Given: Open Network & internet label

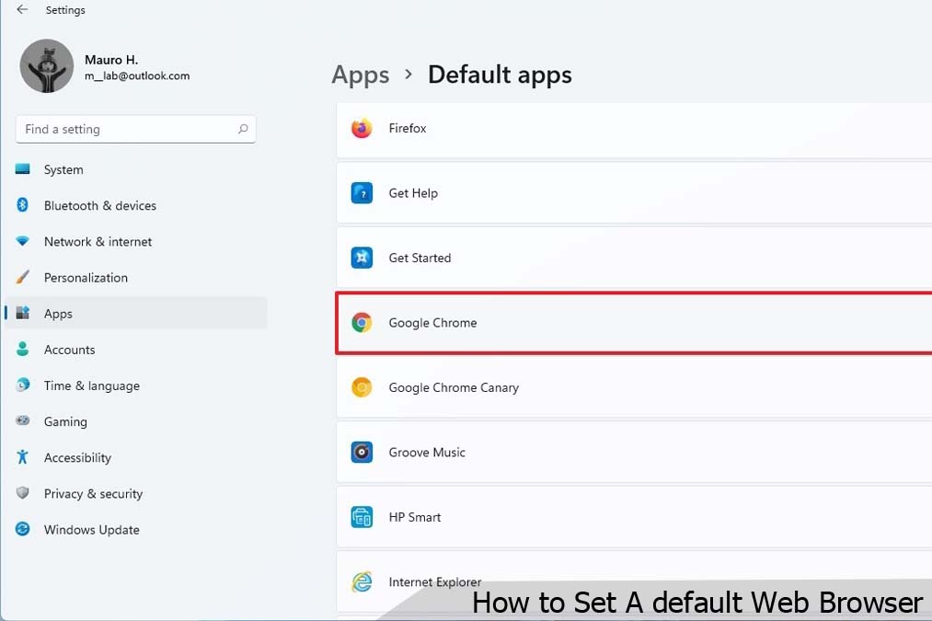Looking at the screenshot, I should 98,242.
